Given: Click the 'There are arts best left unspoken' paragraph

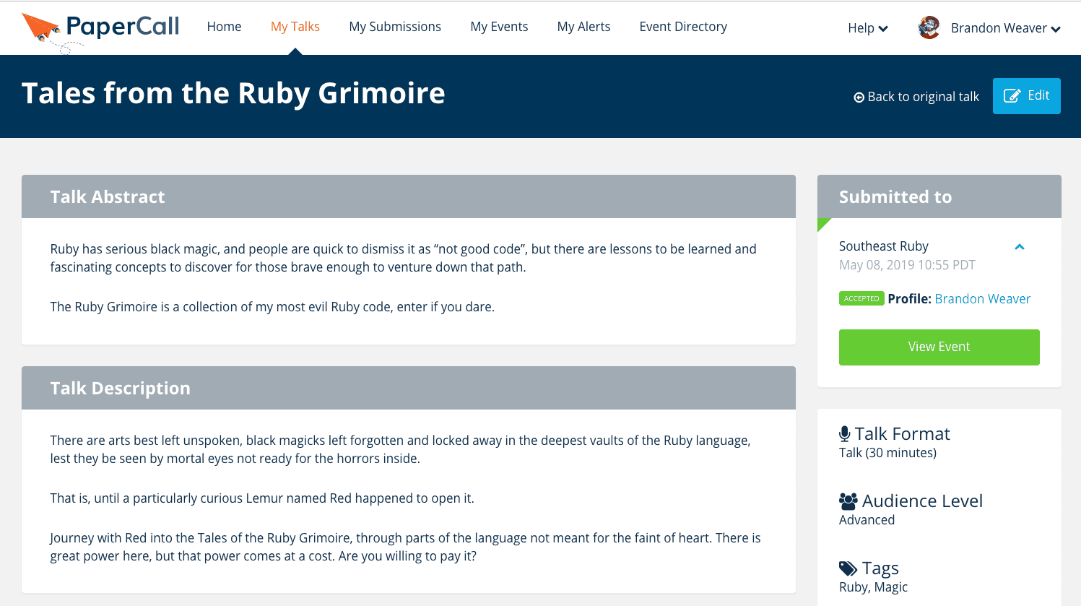Looking at the screenshot, I should 401,449.
